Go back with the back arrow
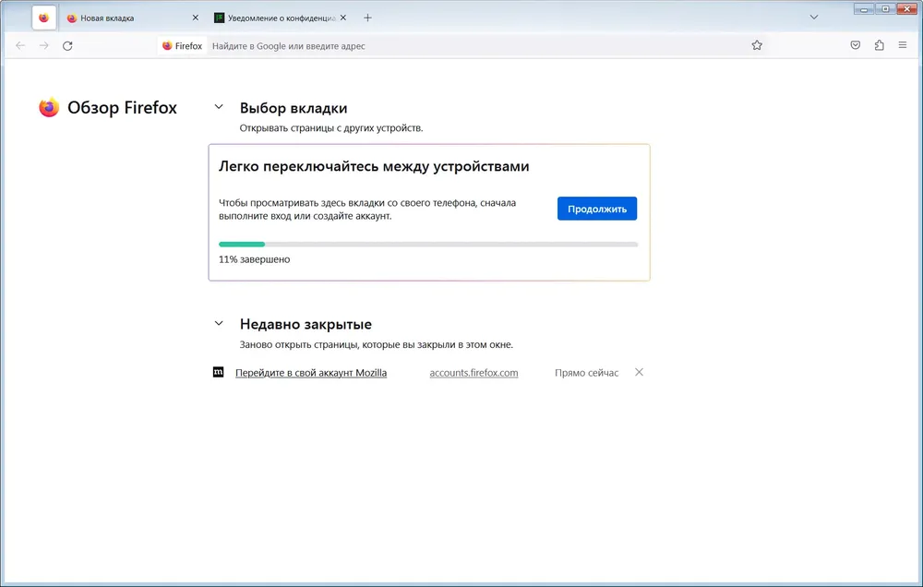 (x=20, y=46)
